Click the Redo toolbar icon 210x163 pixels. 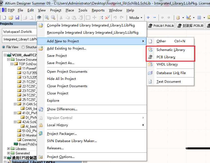point(122,18)
